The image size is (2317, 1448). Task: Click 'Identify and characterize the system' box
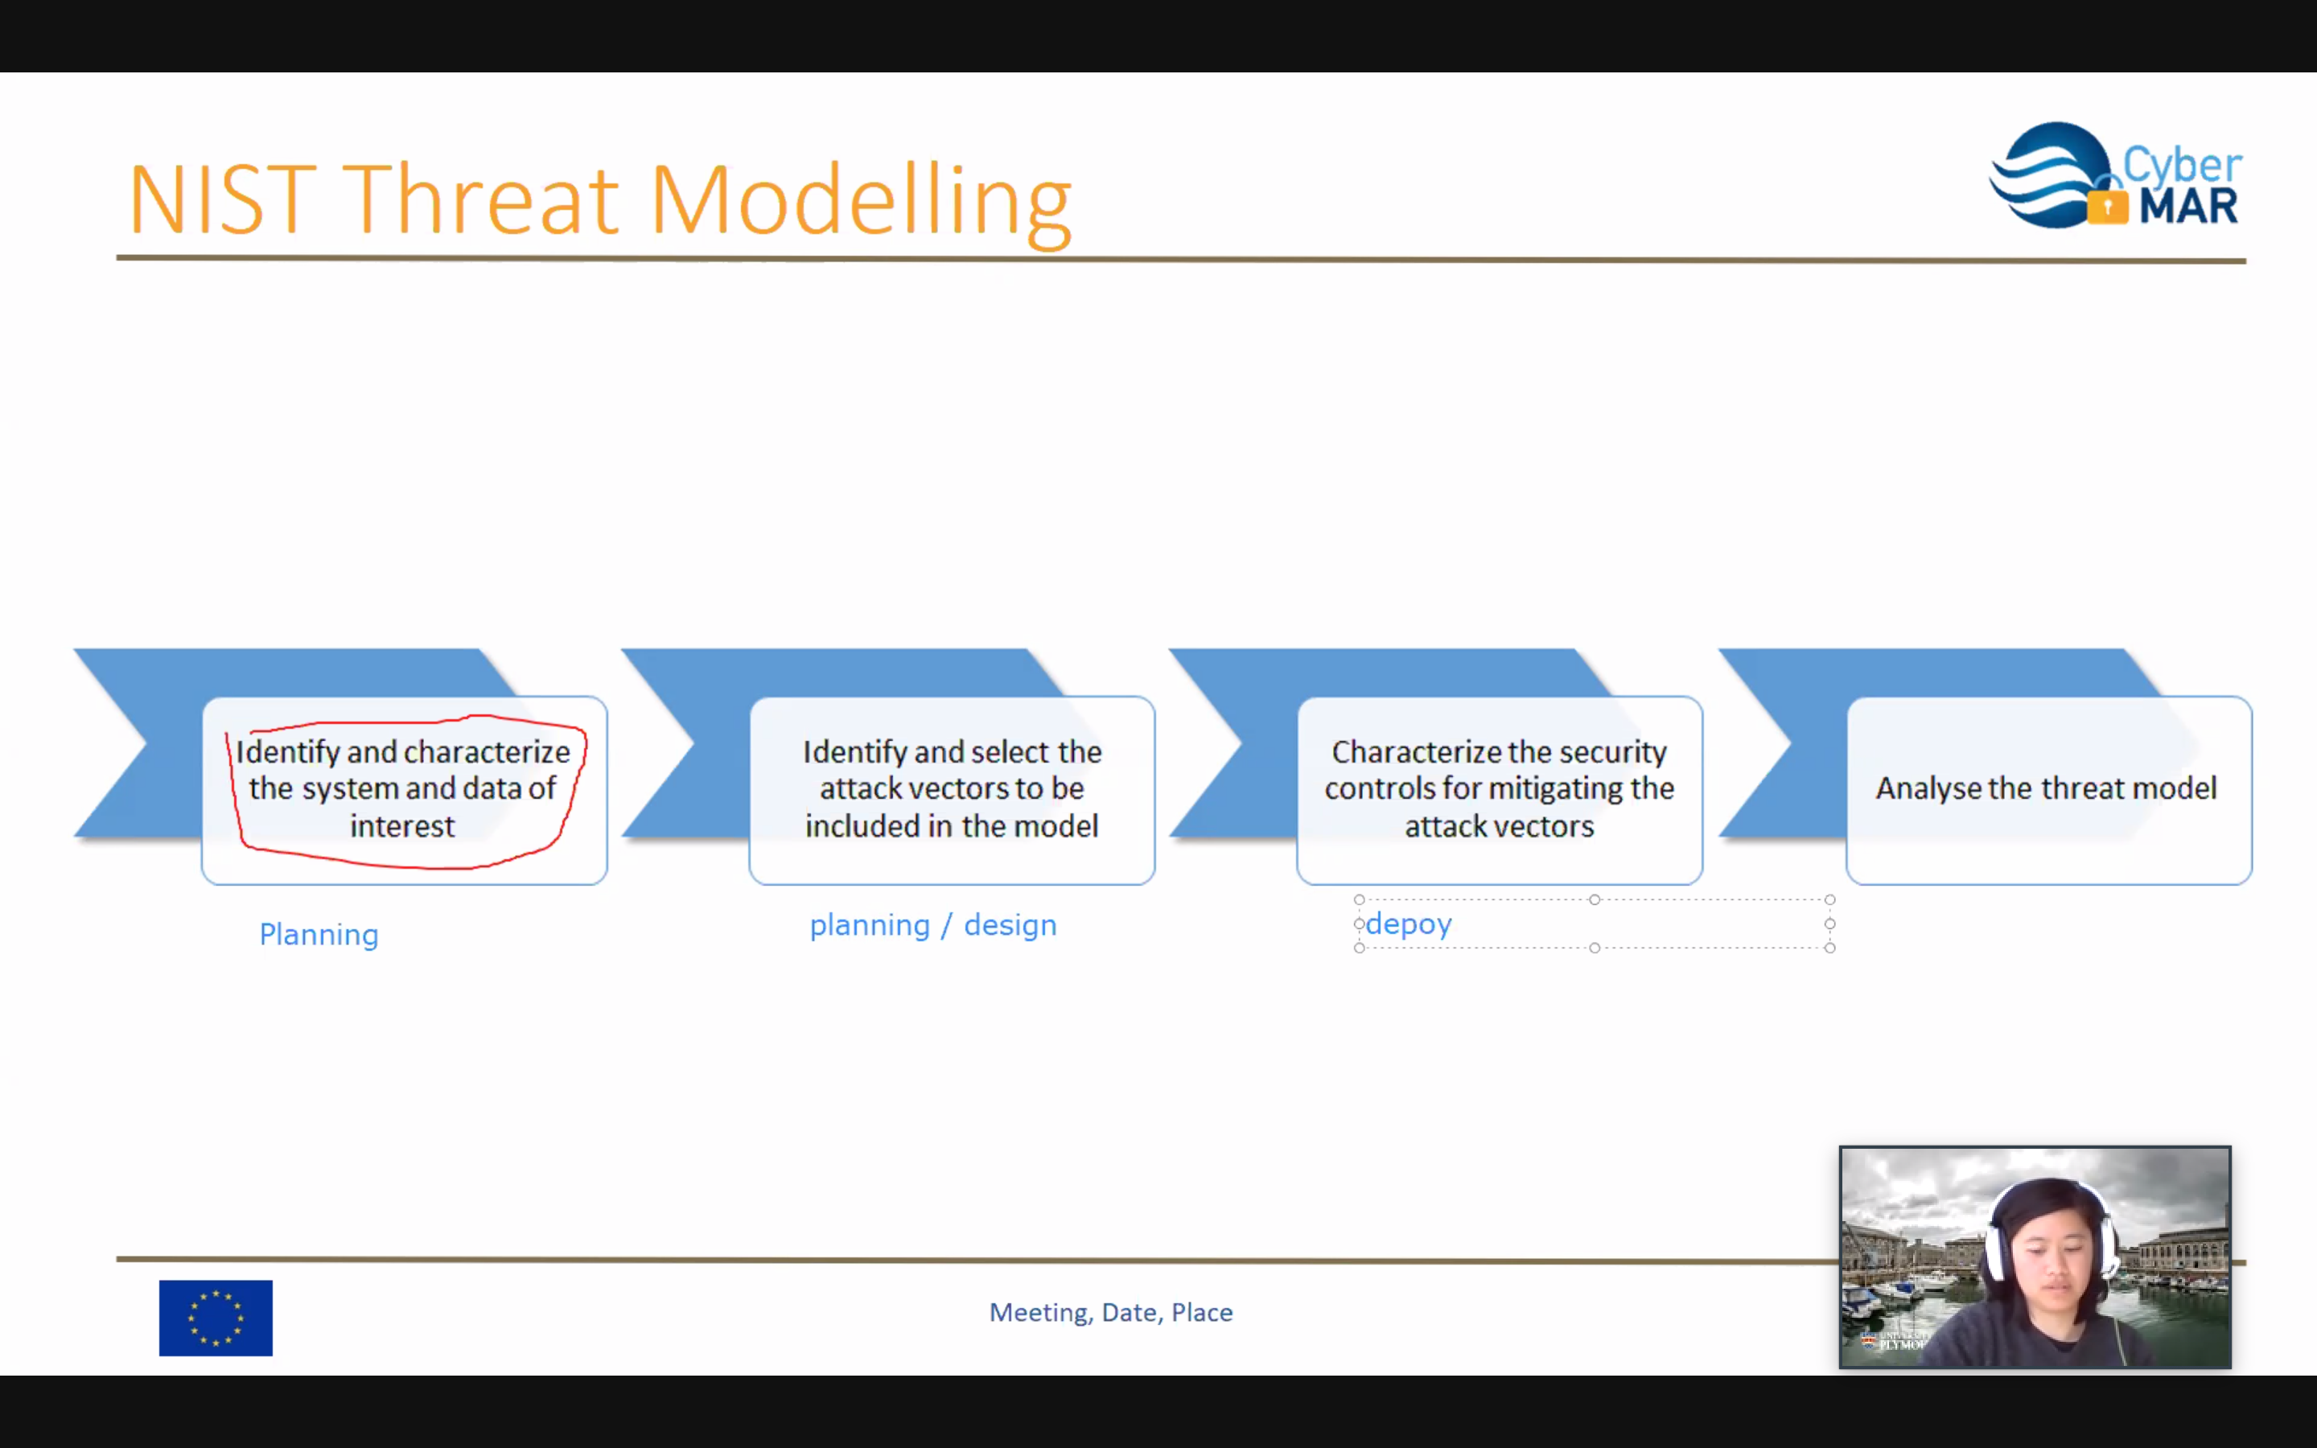pyautogui.click(x=403, y=788)
